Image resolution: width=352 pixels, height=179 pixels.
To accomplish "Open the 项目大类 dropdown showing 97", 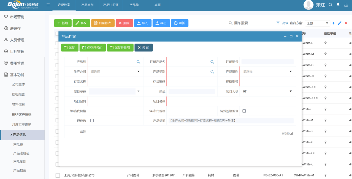I will (267, 92).
